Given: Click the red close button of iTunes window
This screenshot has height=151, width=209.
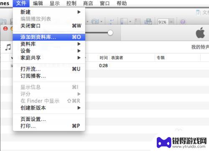Looking at the screenshot, I should (5, 29).
